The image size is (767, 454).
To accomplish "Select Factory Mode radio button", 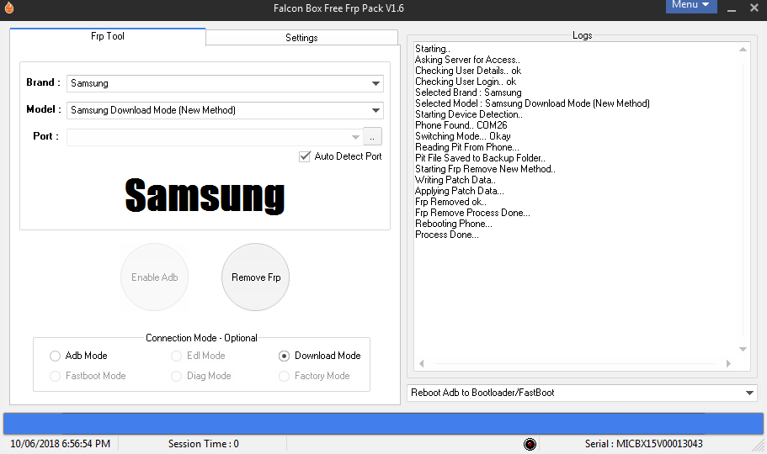I will point(284,376).
